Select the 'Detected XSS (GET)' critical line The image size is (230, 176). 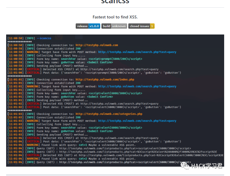[115, 155]
